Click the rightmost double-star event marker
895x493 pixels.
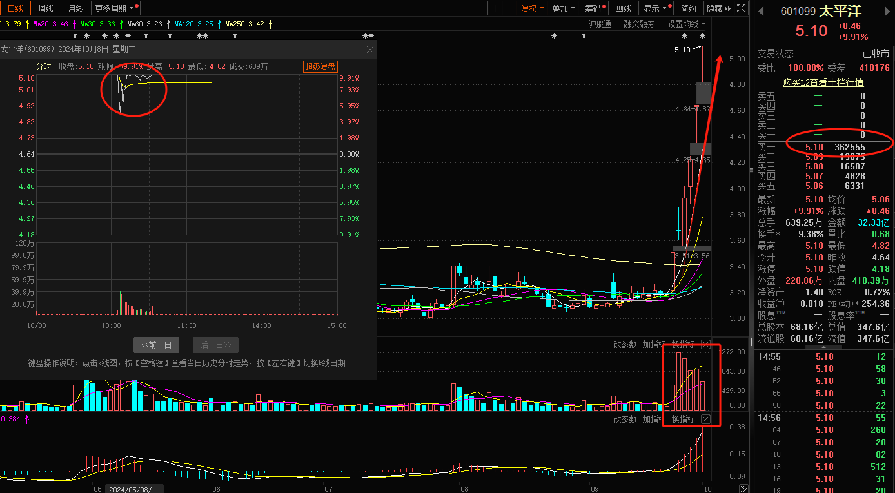(x=368, y=35)
